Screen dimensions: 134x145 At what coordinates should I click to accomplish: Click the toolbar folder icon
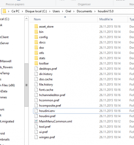(36, 63)
